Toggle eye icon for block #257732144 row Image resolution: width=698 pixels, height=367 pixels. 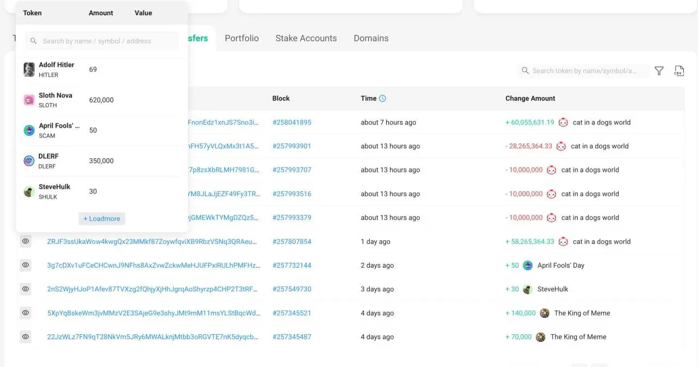pyautogui.click(x=26, y=265)
